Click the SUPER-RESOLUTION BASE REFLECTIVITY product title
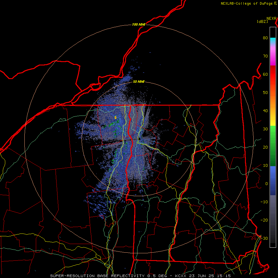The height and width of the screenshot is (278, 278). pos(97,276)
